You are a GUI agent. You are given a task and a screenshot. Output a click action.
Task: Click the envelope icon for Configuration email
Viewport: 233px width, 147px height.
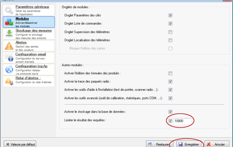(x=9, y=58)
